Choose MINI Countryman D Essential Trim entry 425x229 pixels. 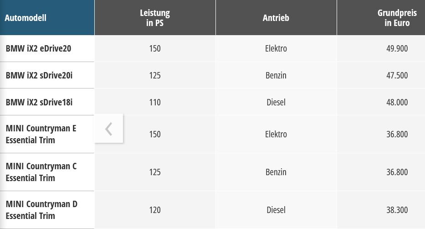pyautogui.click(x=41, y=210)
